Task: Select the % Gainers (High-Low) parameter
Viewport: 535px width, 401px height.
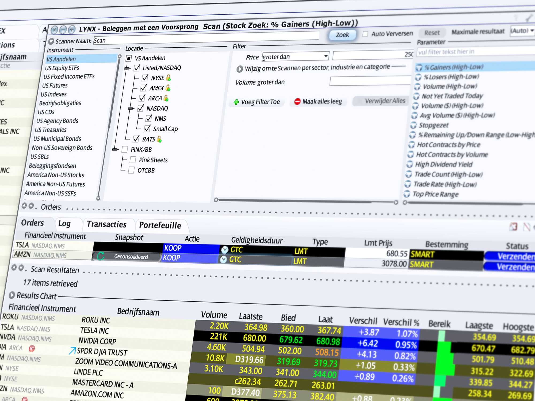Action: 475,67
